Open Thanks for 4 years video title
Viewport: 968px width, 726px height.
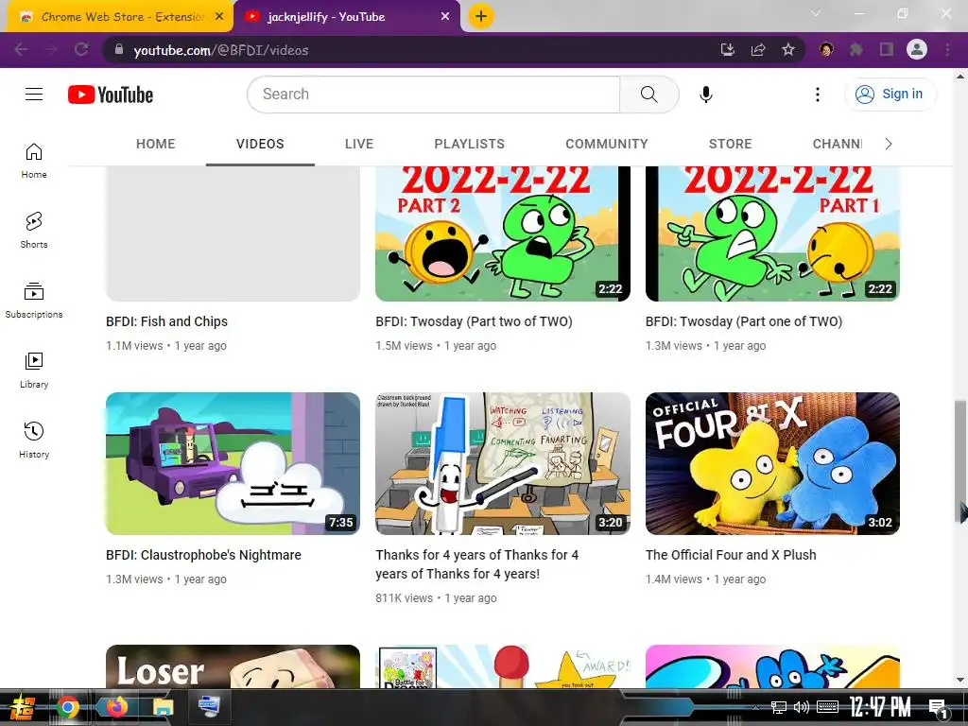[x=477, y=564]
